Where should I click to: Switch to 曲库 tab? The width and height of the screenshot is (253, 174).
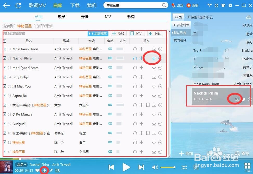pyautogui.click(x=58, y=5)
